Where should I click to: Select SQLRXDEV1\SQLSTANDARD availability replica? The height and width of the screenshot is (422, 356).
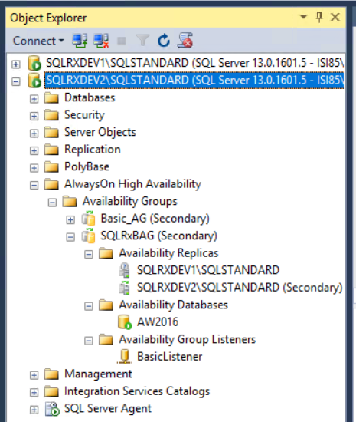pos(208,270)
